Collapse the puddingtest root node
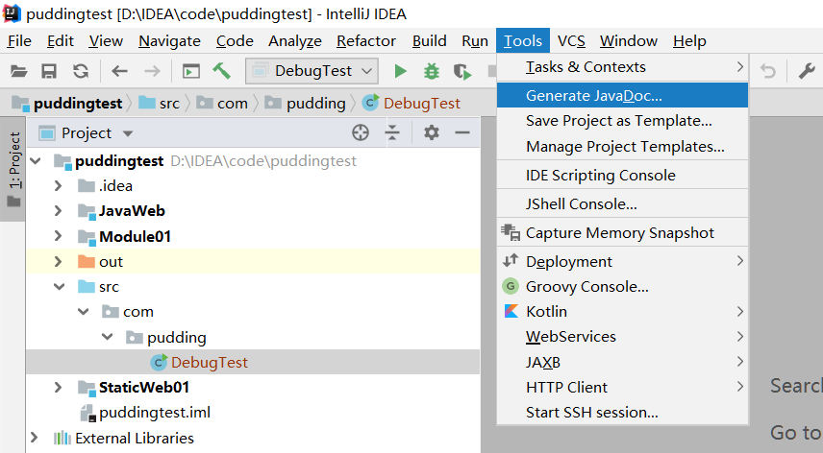This screenshot has width=823, height=453. pyautogui.click(x=36, y=161)
